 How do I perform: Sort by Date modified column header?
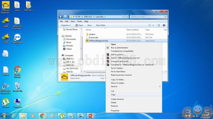pyautogui.click(x=132, y=30)
